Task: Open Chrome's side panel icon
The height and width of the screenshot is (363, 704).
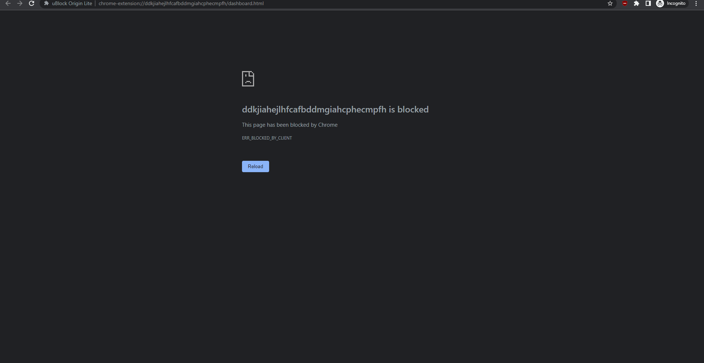Action: tap(648, 4)
